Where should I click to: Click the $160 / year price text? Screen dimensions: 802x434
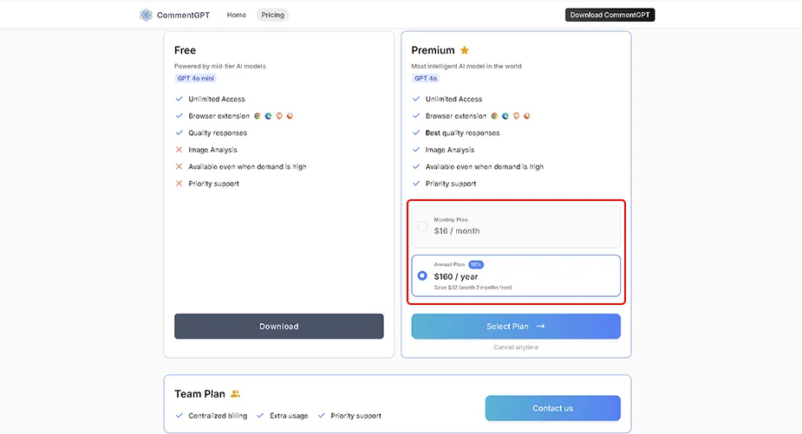(x=456, y=276)
